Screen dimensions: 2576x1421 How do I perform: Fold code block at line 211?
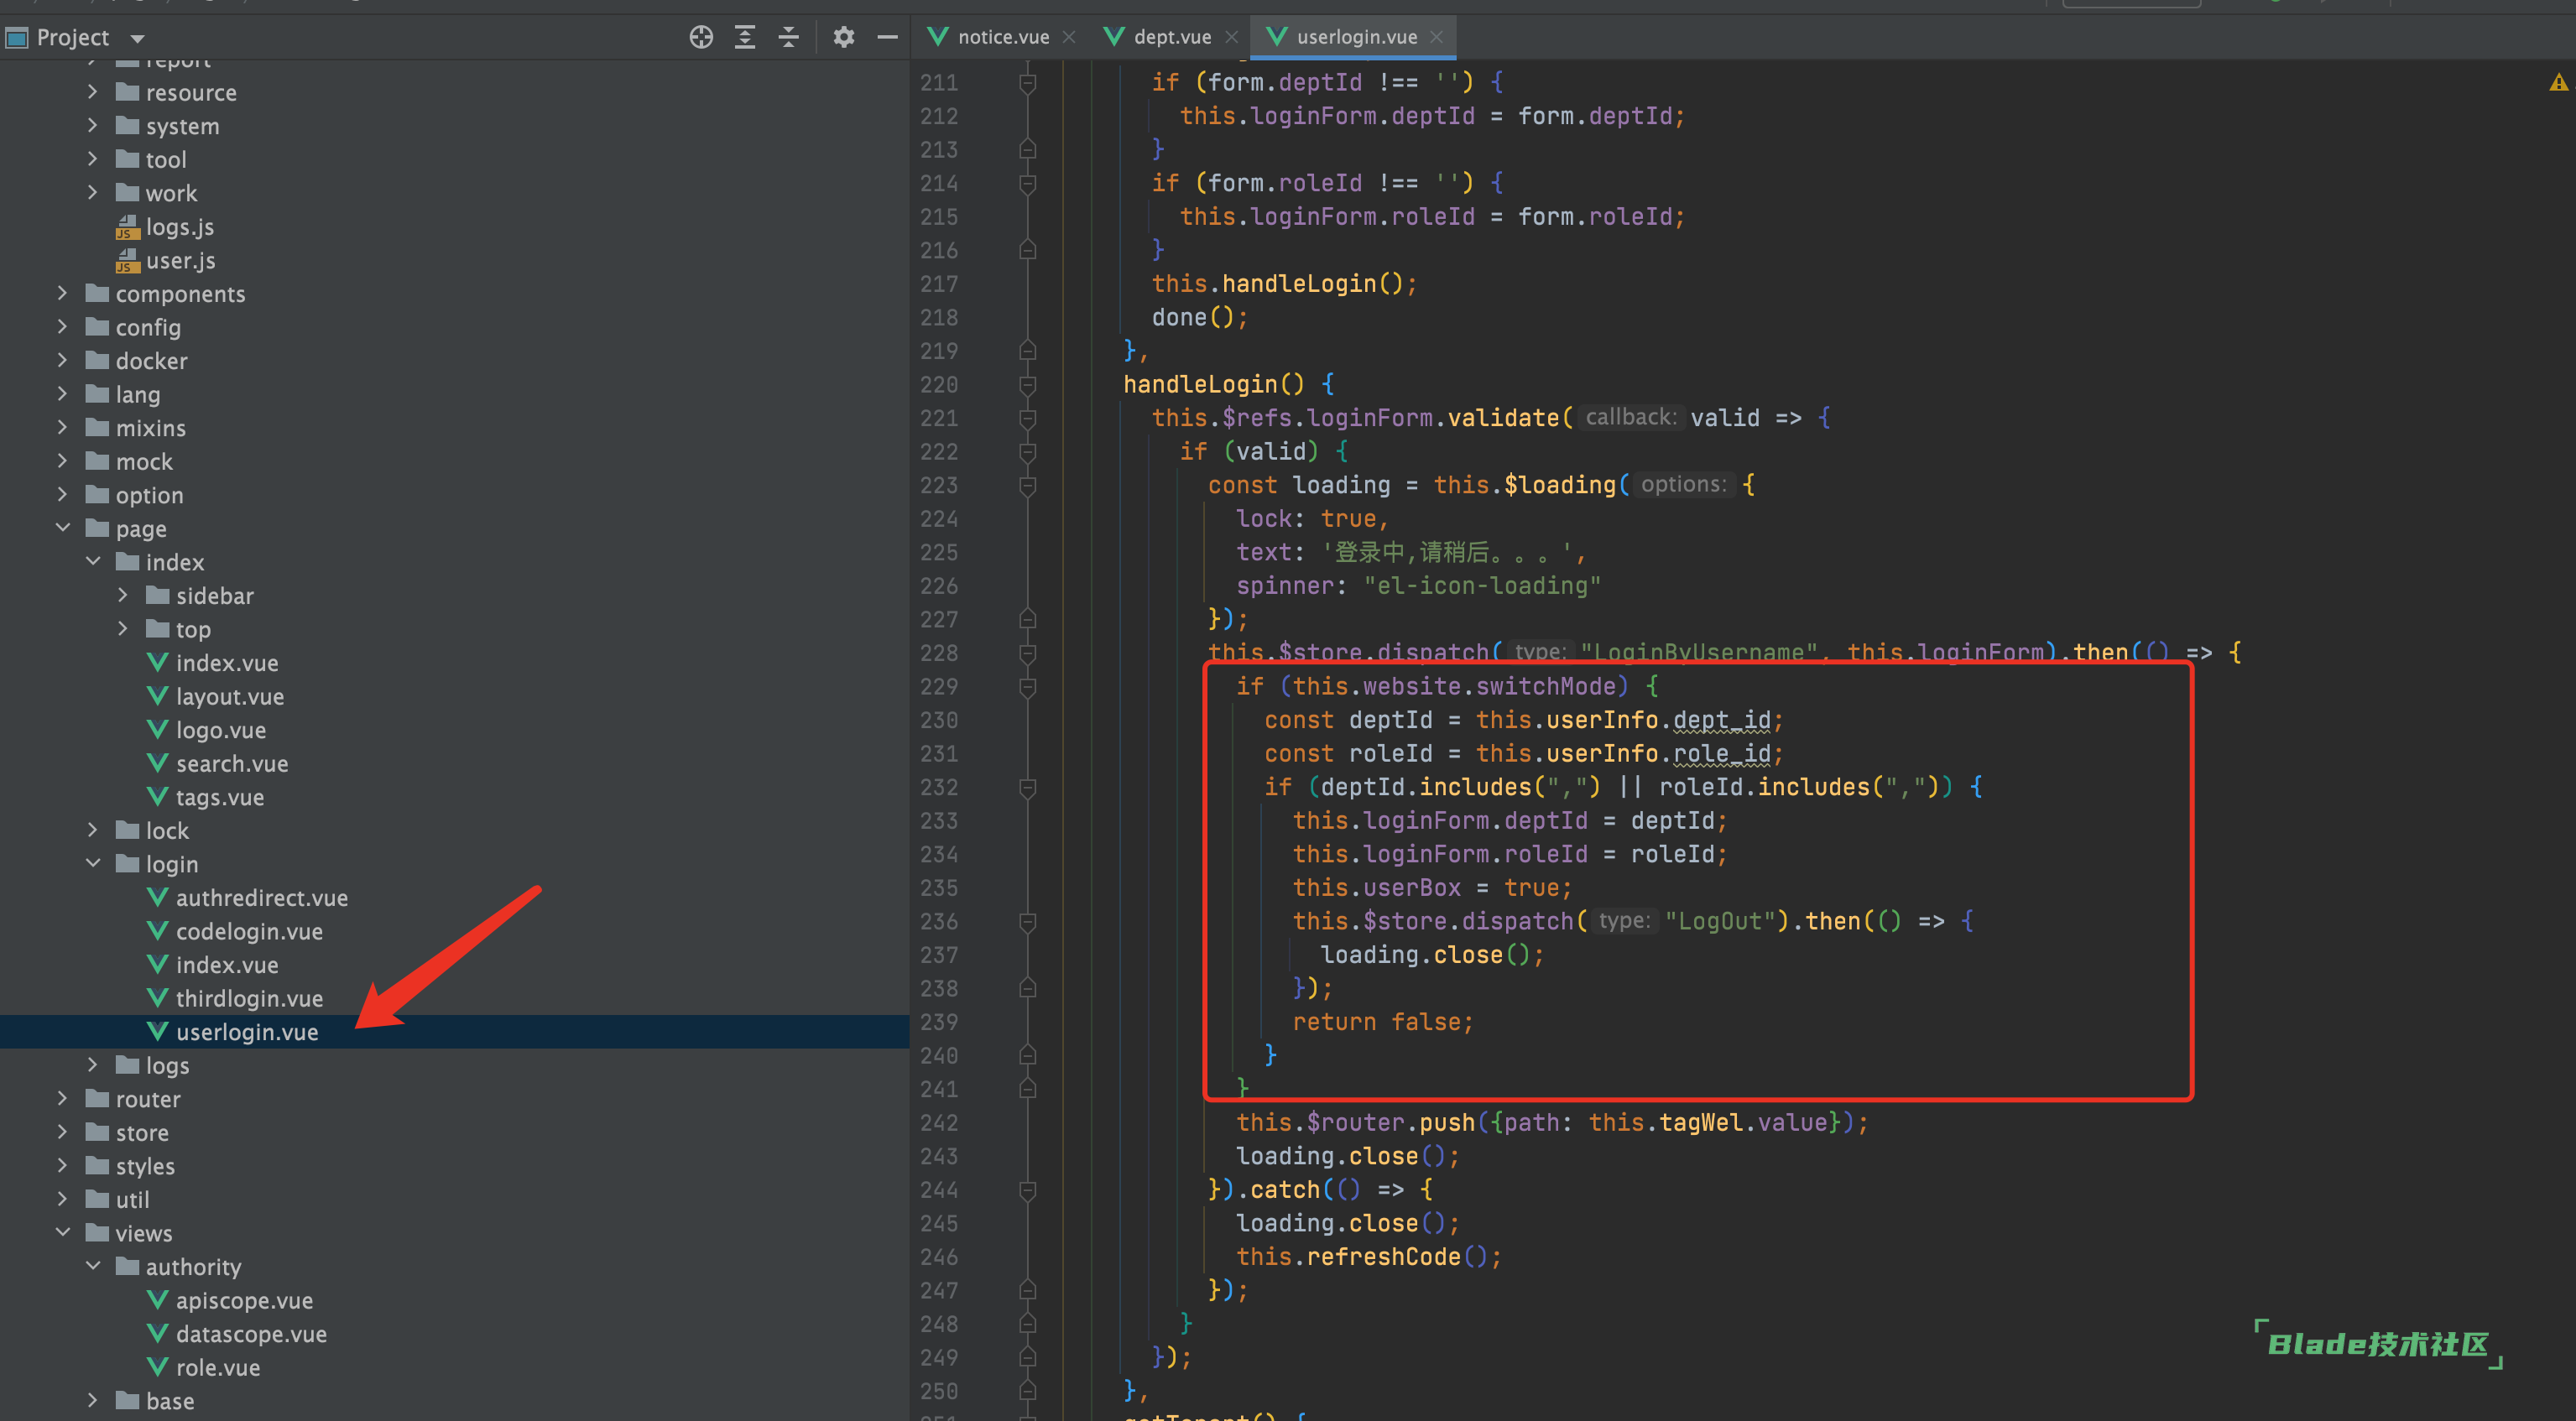tap(1027, 83)
